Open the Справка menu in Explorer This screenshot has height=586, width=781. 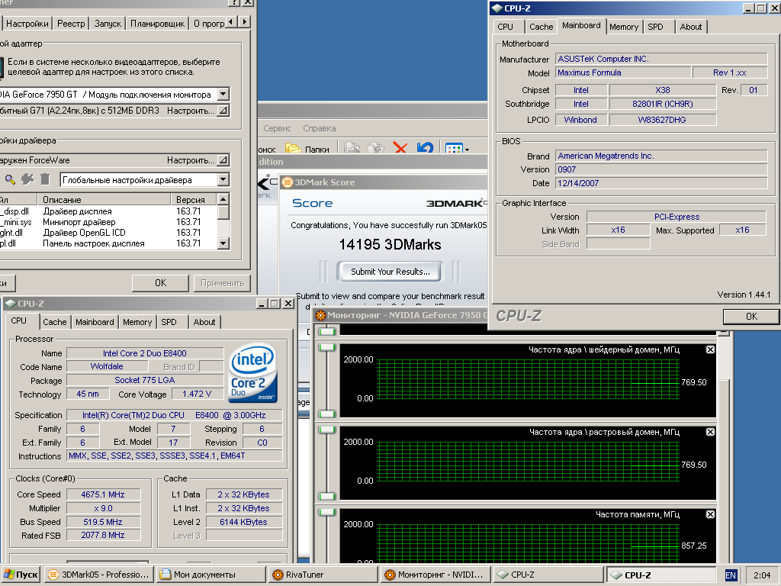tap(320, 128)
